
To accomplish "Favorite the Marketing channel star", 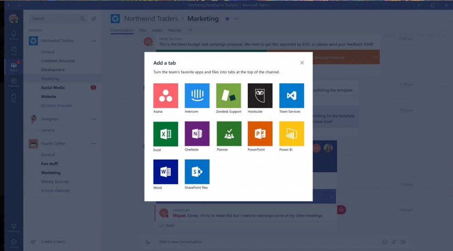I will (x=227, y=19).
